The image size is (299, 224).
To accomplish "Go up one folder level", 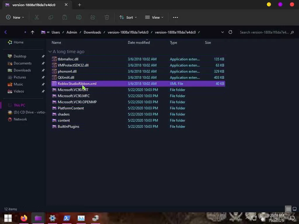I will pyautogui.click(x=32, y=32).
